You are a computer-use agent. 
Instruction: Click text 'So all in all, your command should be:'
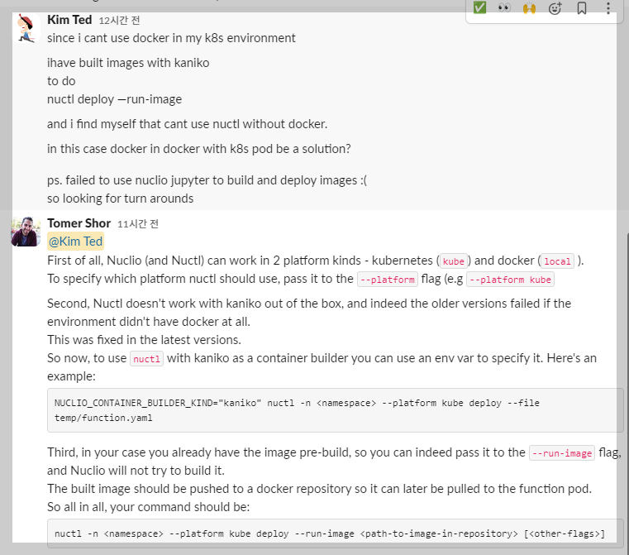pyautogui.click(x=149, y=507)
